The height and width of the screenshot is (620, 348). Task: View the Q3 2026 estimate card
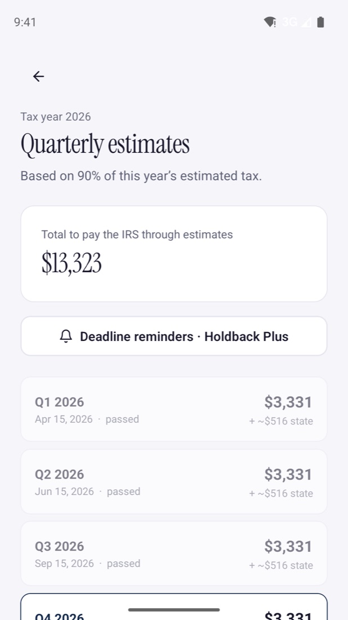pyautogui.click(x=174, y=553)
